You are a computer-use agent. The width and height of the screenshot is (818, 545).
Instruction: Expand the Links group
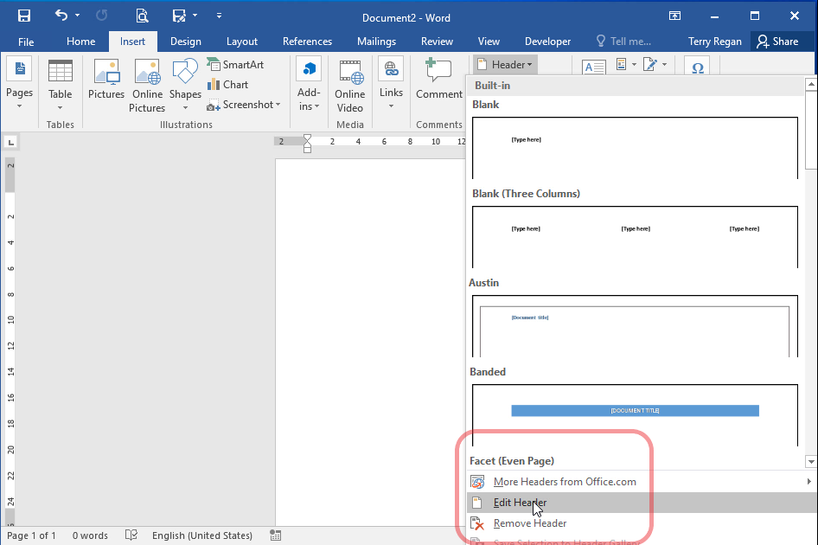tap(391, 84)
